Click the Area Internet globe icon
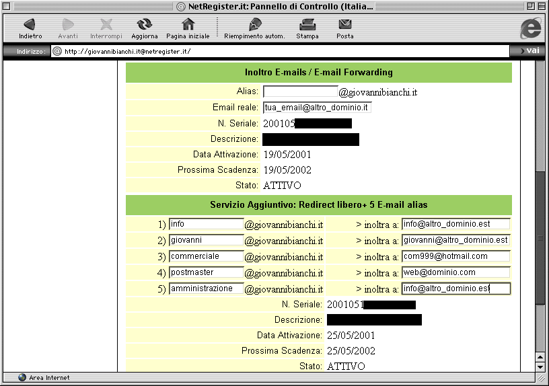The image size is (549, 386). pyautogui.click(x=22, y=378)
